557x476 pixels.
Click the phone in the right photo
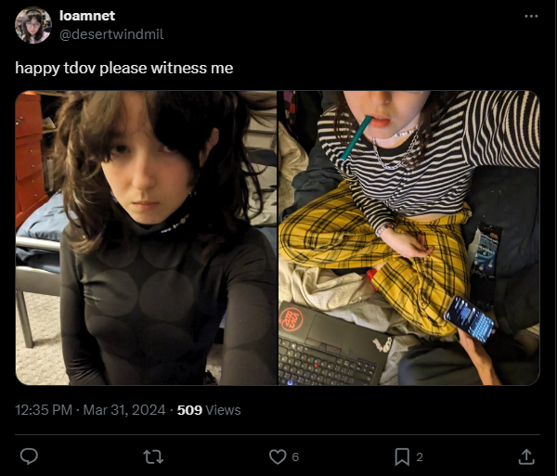(470, 319)
